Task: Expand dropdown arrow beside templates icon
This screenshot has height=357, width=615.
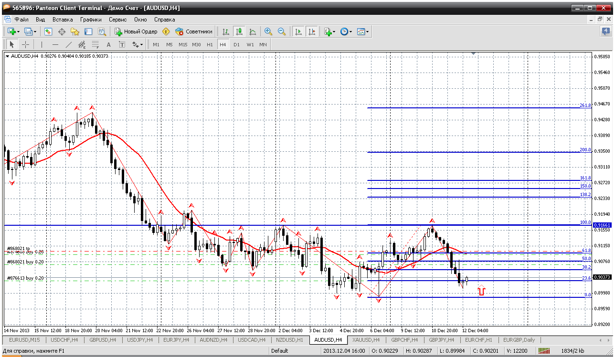Action: (368, 32)
